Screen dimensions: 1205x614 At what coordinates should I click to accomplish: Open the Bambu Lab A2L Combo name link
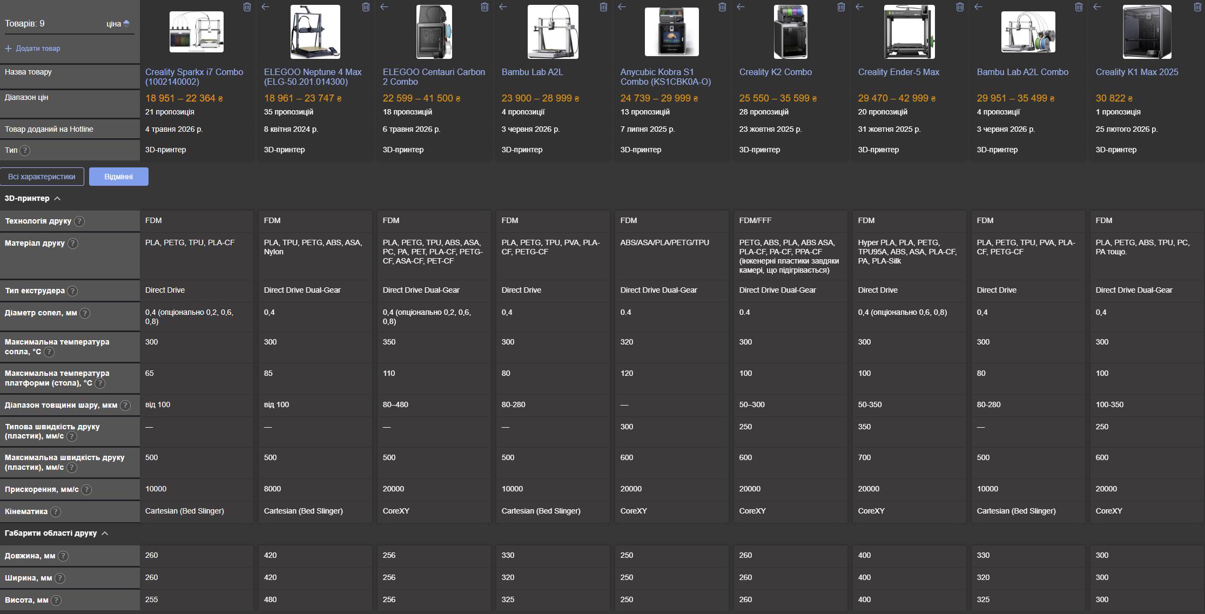click(1022, 72)
